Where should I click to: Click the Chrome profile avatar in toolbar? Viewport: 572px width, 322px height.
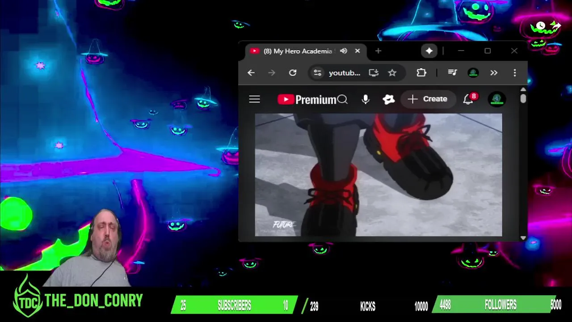pyautogui.click(x=473, y=72)
